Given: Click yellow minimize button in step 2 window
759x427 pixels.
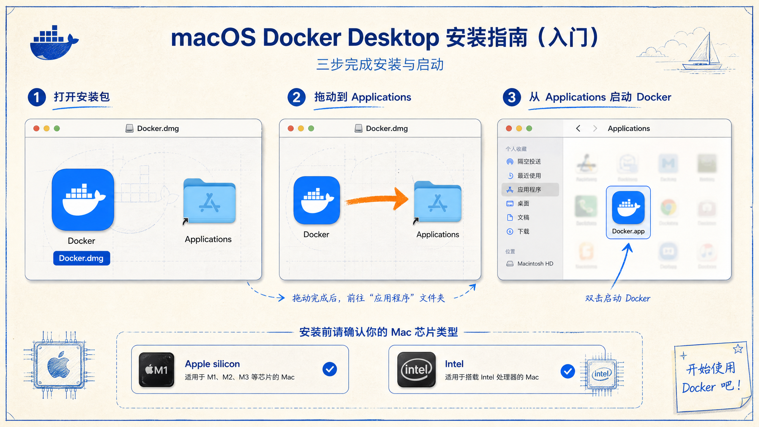Looking at the screenshot, I should pos(301,128).
